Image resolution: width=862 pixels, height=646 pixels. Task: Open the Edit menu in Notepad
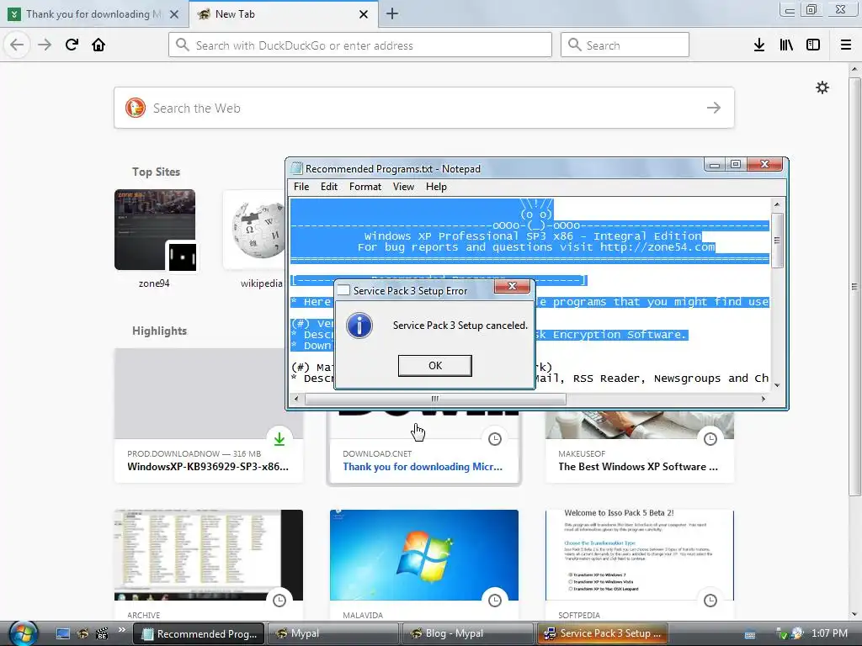tap(329, 187)
